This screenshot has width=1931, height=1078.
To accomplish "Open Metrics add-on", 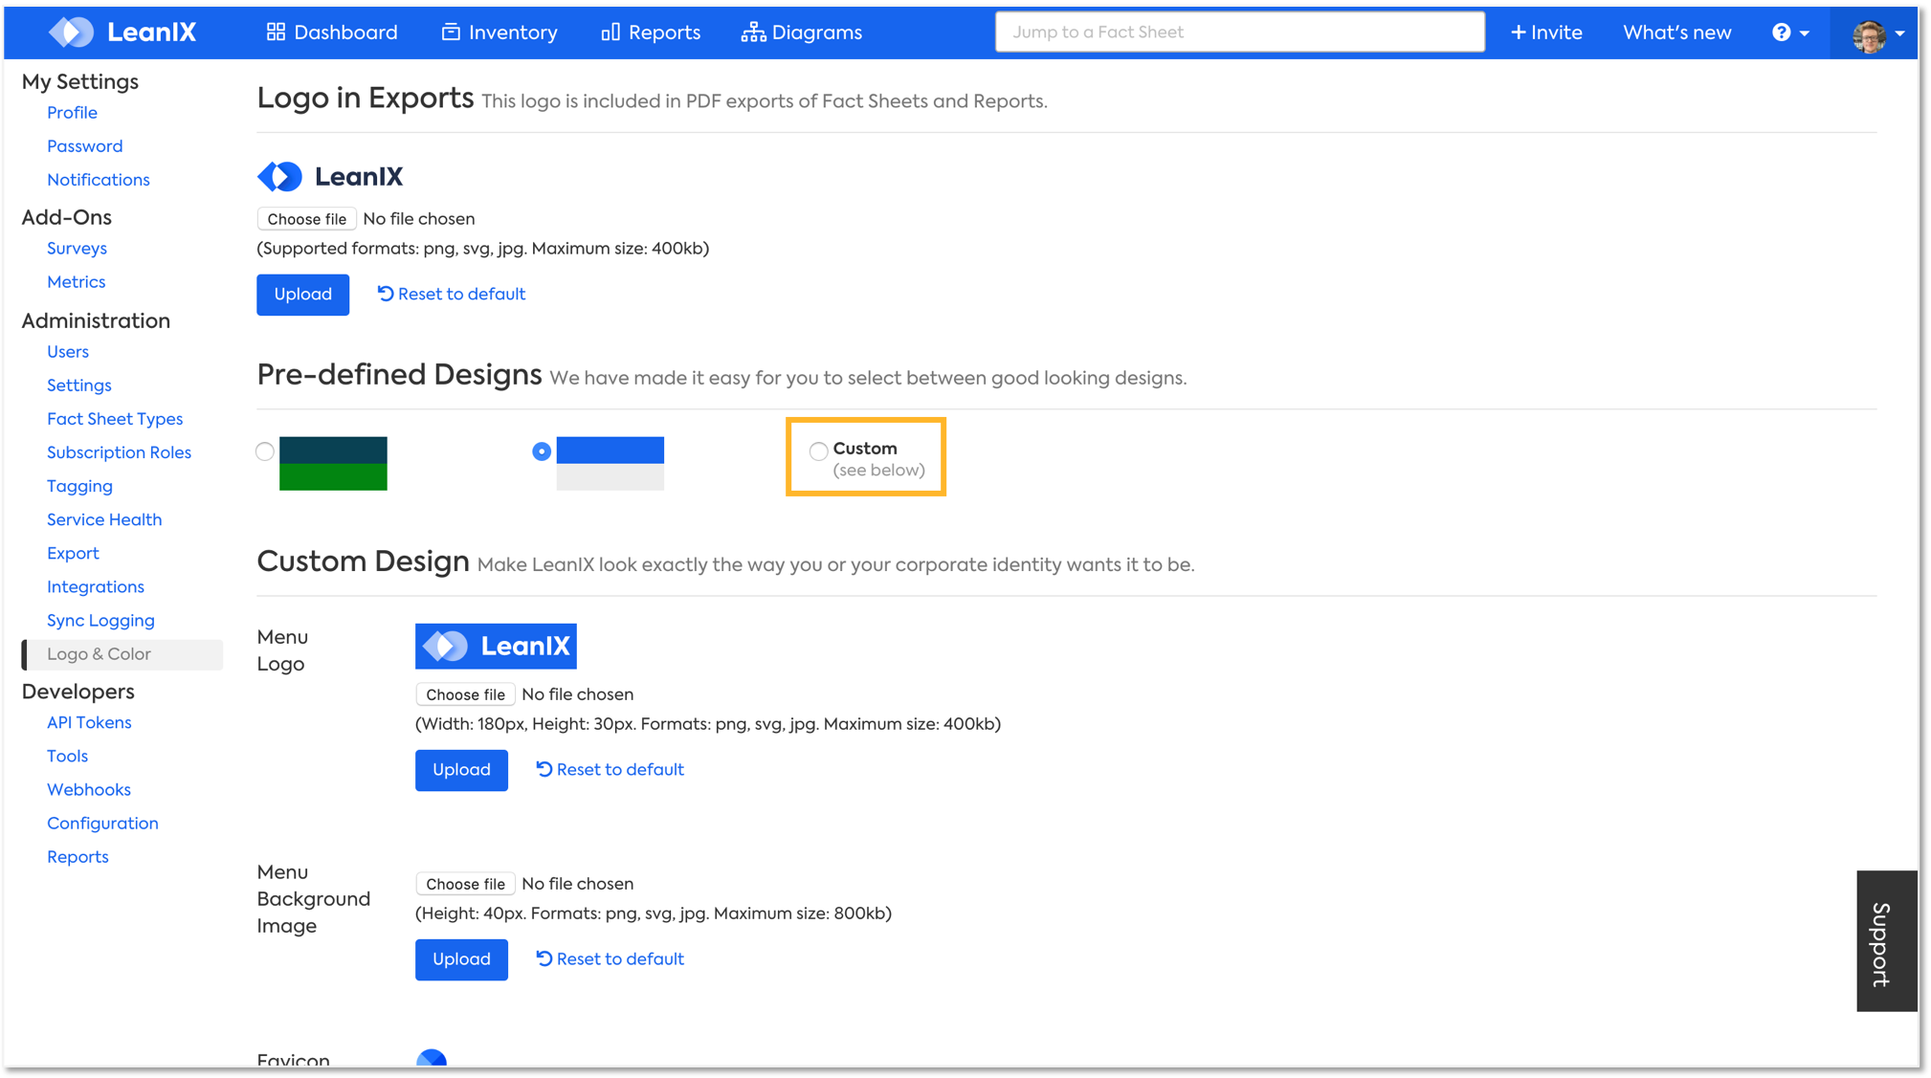I will (76, 282).
